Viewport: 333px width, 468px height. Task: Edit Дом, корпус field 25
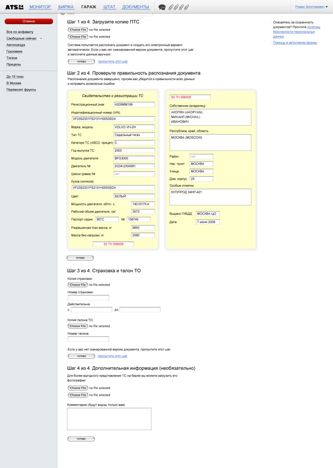201,179
